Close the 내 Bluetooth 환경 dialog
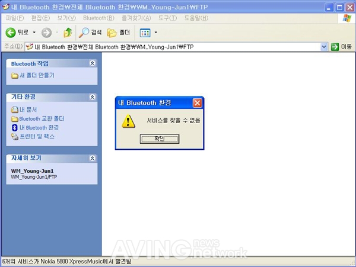Image resolution: width=356 pixels, height=267 pixels. 198,103
